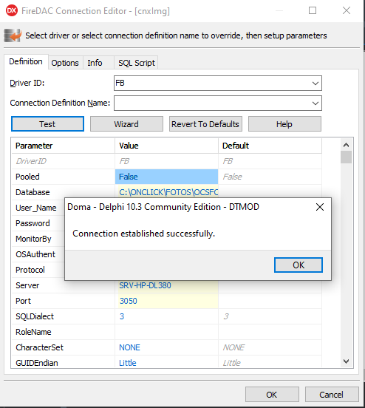Expand the Driver ID dropdown
The image size is (365, 408).
(x=315, y=84)
